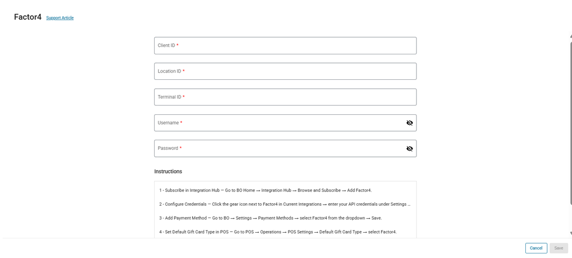Open the Support Article link

coord(60,18)
